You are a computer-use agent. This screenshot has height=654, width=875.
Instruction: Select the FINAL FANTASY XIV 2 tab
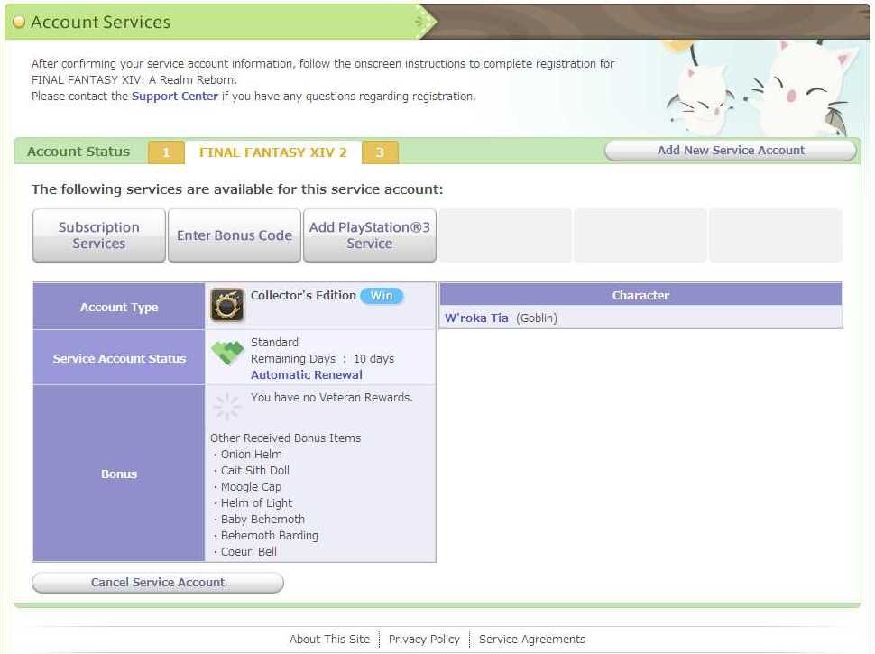(273, 152)
